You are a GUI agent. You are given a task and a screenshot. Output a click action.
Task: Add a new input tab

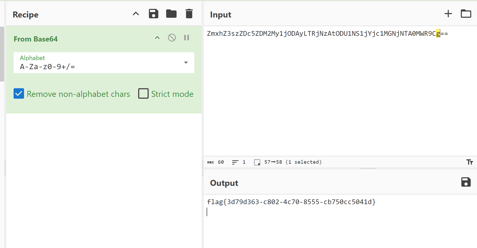pyautogui.click(x=448, y=14)
